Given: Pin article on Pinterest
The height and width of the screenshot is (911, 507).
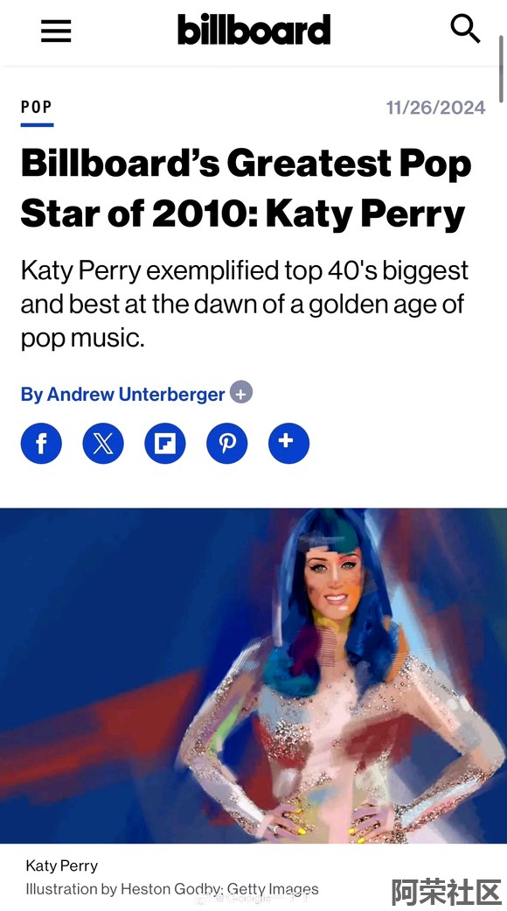Looking at the screenshot, I should [x=226, y=444].
